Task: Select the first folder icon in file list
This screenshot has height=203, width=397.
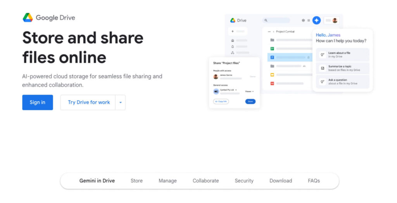Action: [x=272, y=40]
